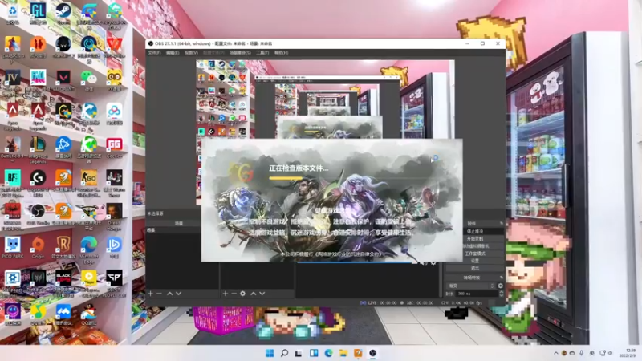This screenshot has height=361, width=642.
Task: Open transition properties gear icon beside 渐变 dropdown
Action: click(x=500, y=286)
